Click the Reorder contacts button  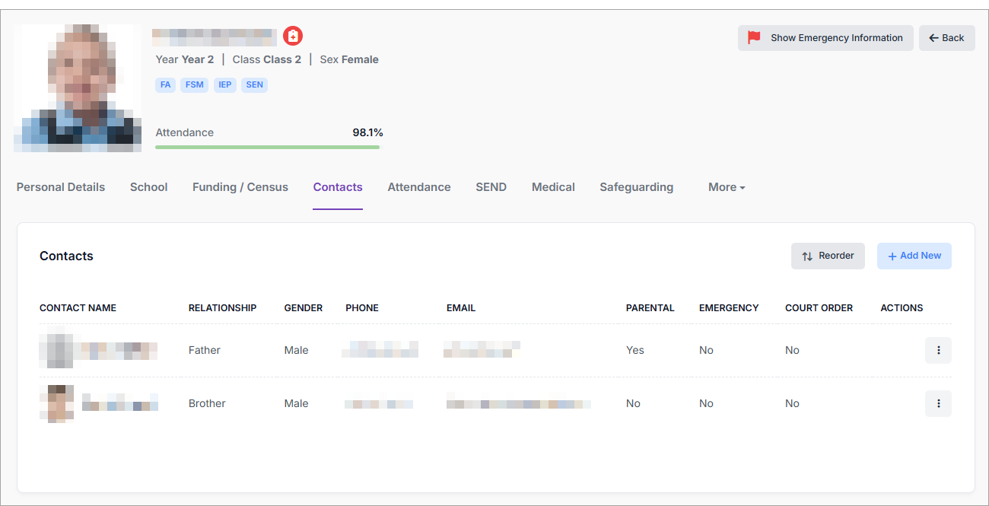click(x=828, y=256)
